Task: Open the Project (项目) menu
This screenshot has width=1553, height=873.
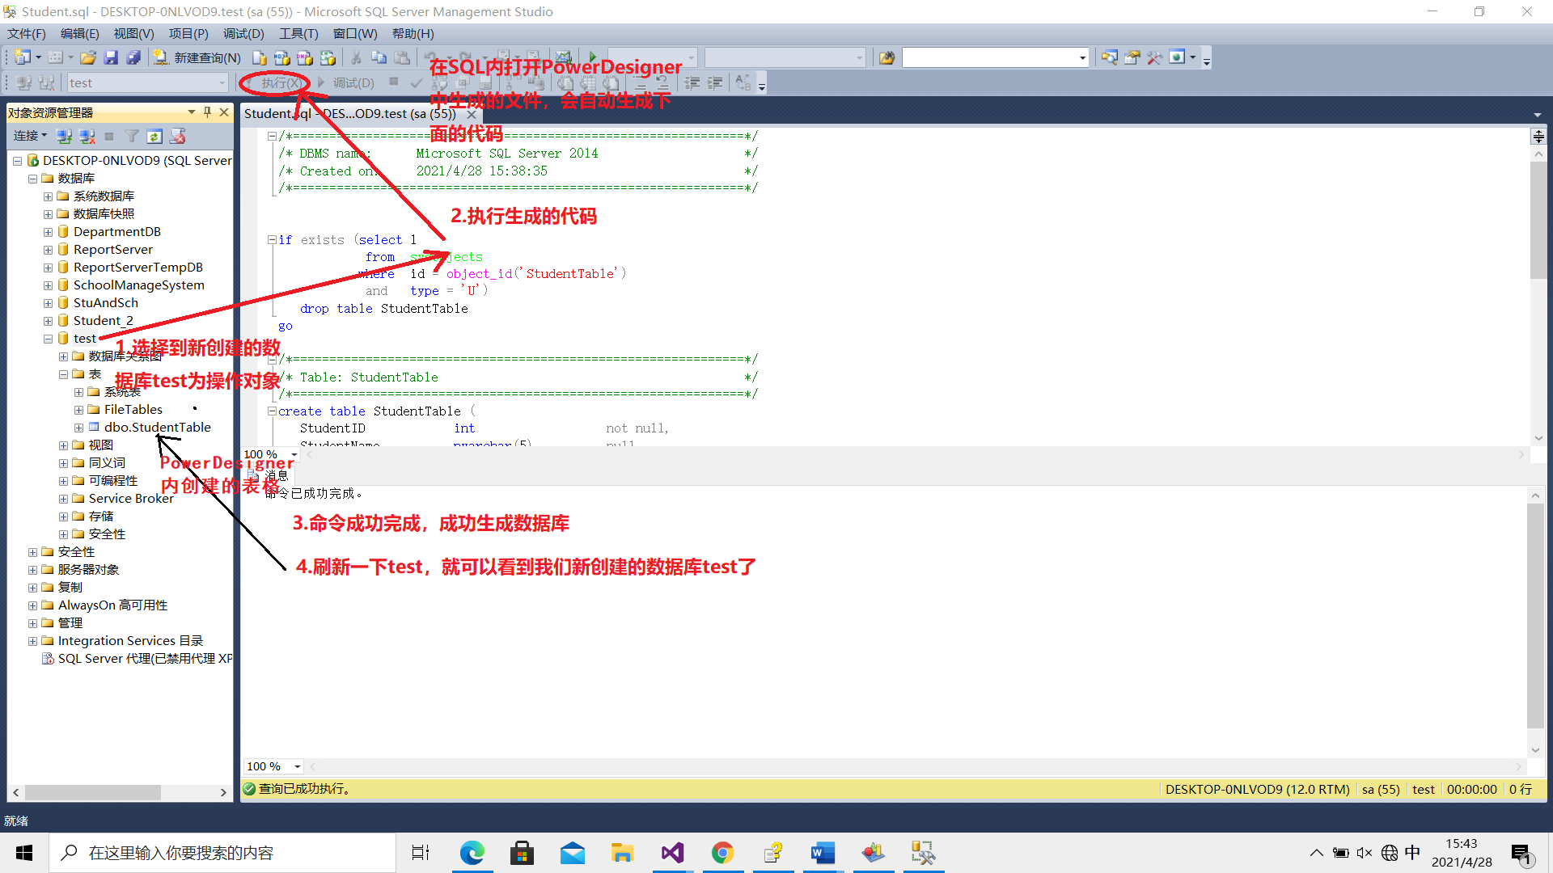Action: coord(188,33)
